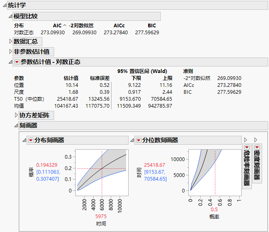Click the red 5975 time value
This screenshot has height=232, width=269.
tap(101, 216)
